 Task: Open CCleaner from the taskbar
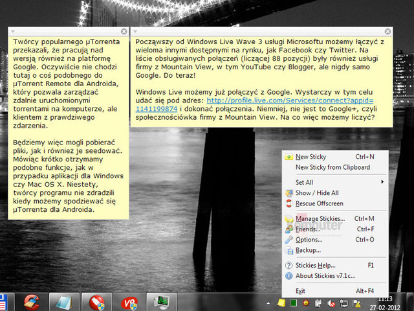[x=32, y=302]
